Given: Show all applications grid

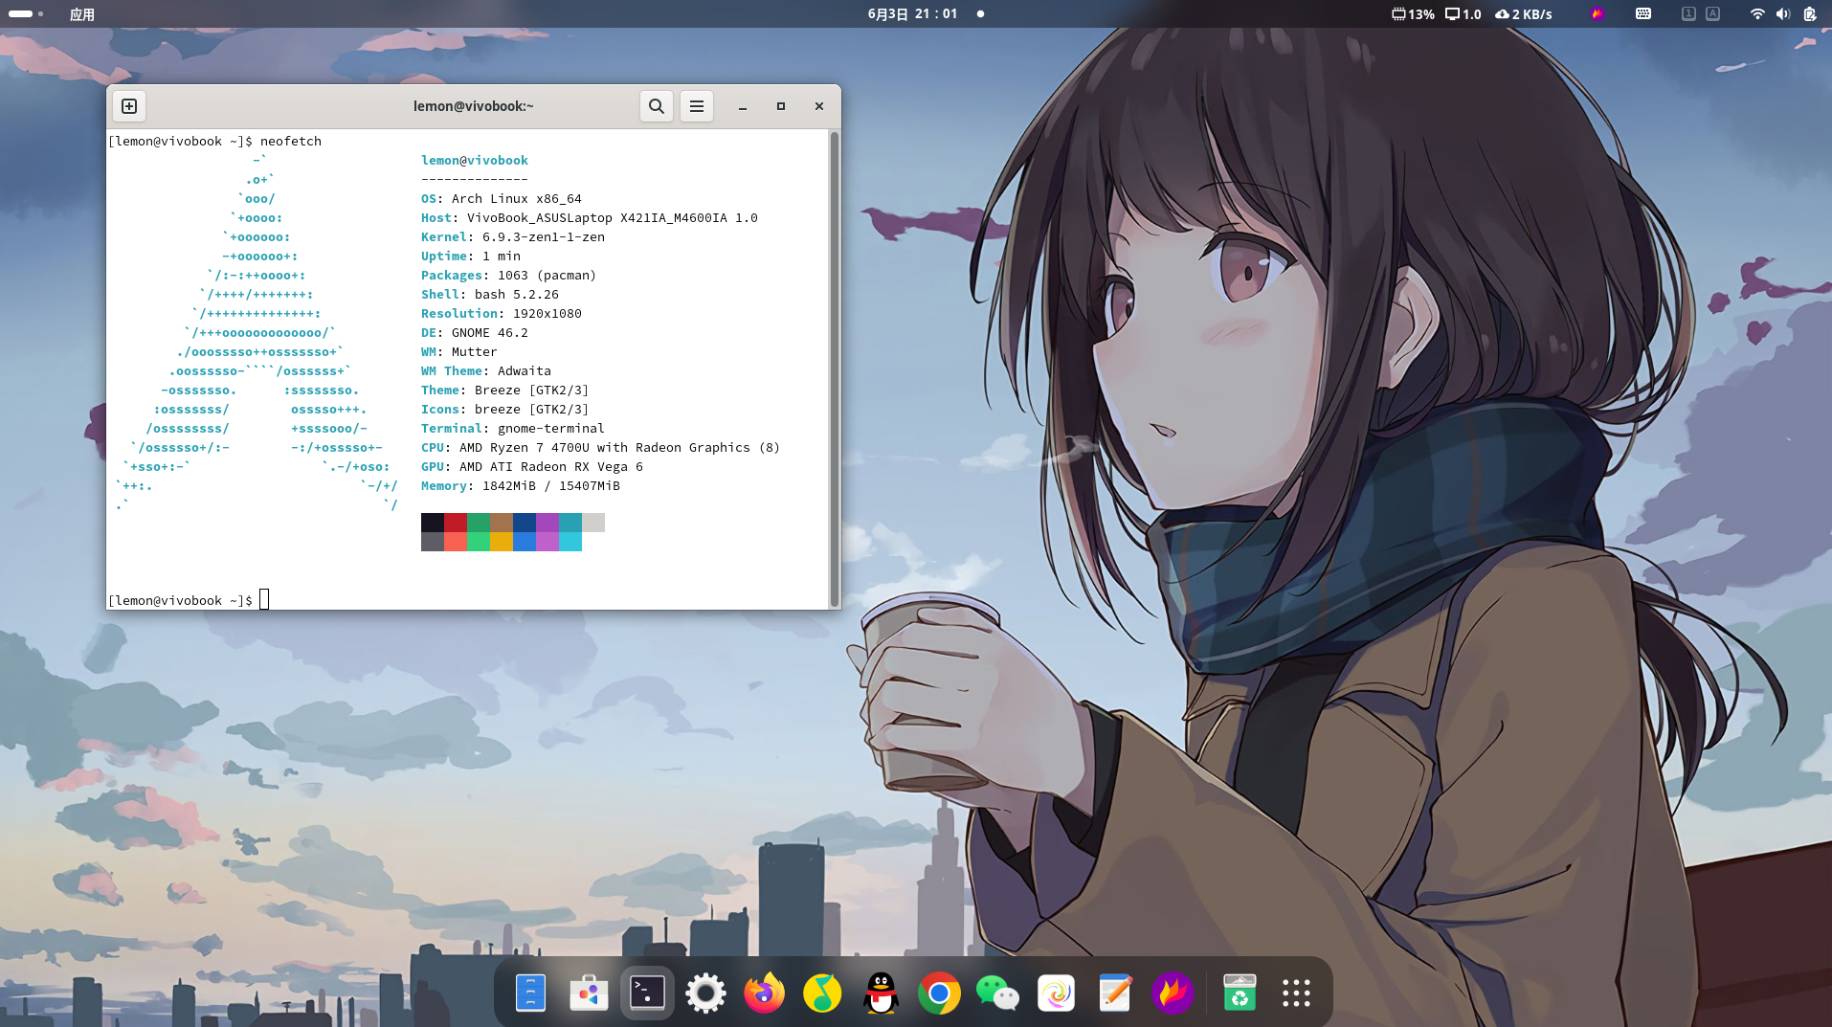Looking at the screenshot, I should (1296, 994).
